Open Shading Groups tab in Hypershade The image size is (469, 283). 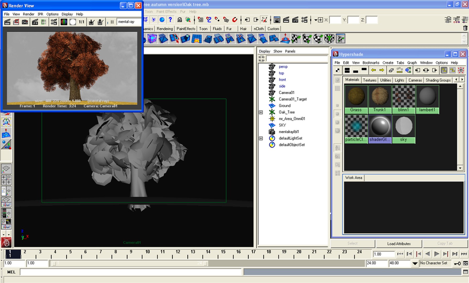tap(438, 80)
